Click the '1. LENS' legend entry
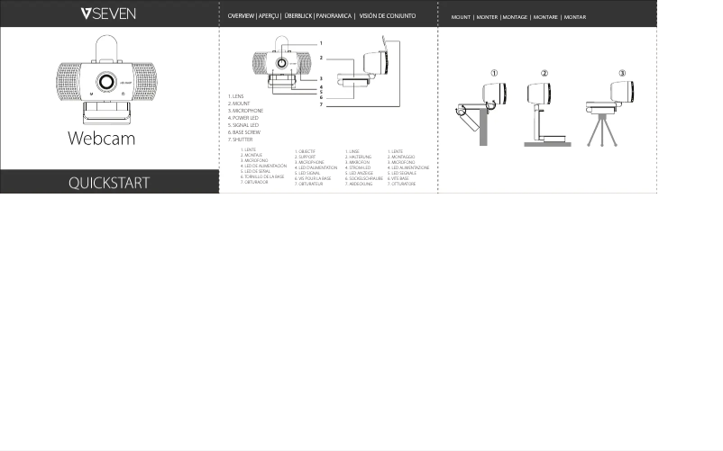 pyautogui.click(x=237, y=96)
